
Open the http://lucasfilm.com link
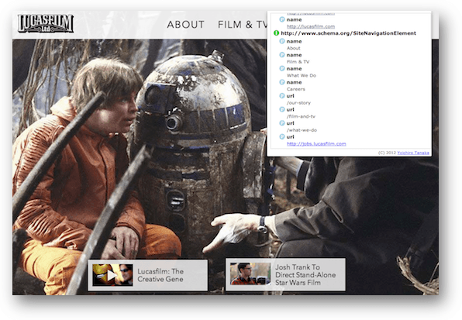tap(311, 26)
